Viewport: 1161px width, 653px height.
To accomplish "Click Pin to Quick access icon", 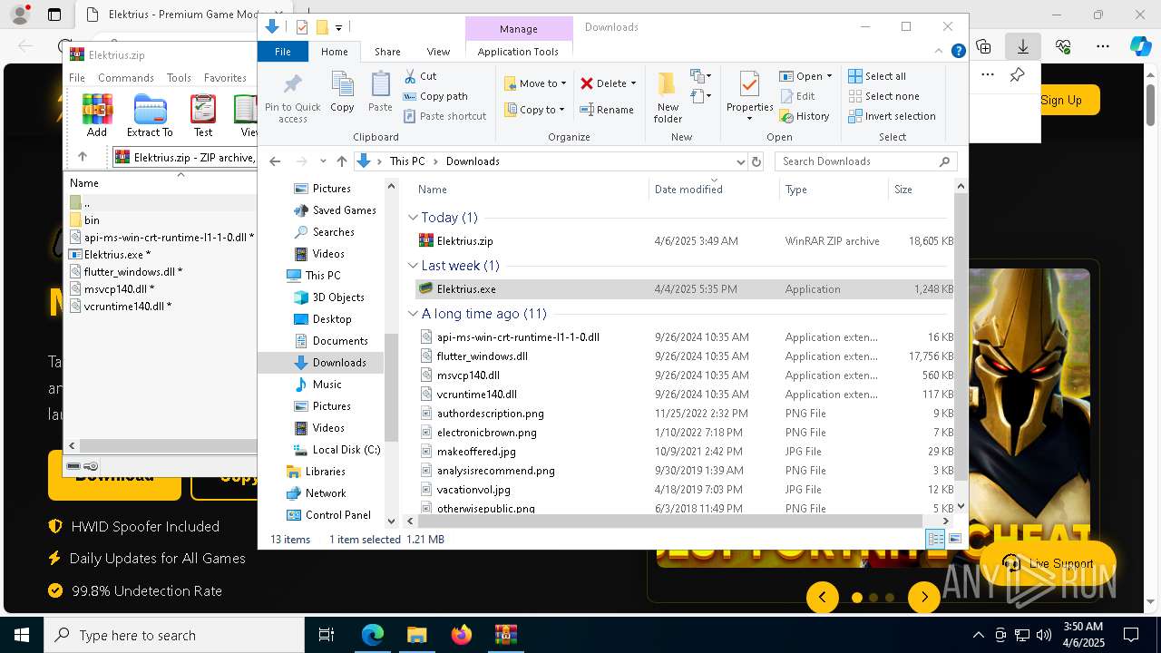I will click(x=292, y=97).
